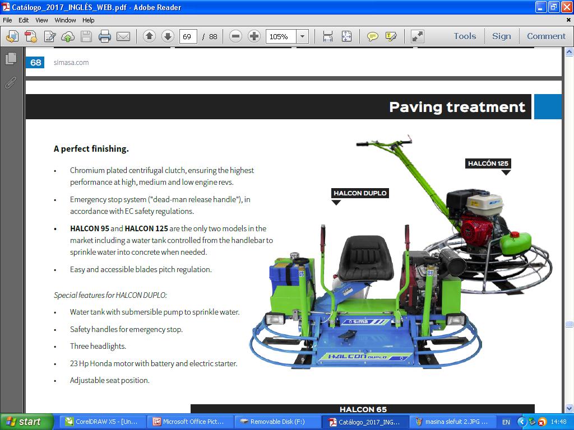Open the Windows Start menu

27,422
